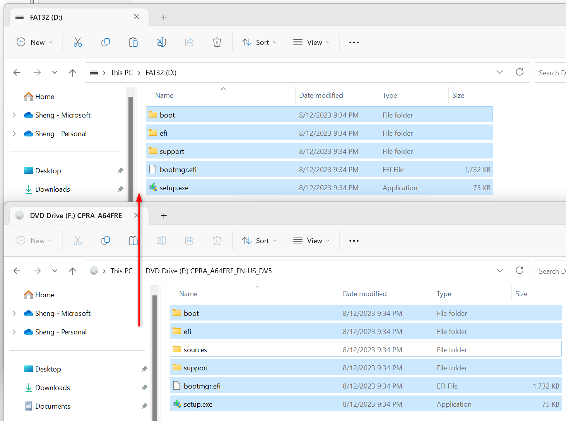Click Cut icon in FAT32 window toolbar
This screenshot has width=566, height=421.
[78, 43]
